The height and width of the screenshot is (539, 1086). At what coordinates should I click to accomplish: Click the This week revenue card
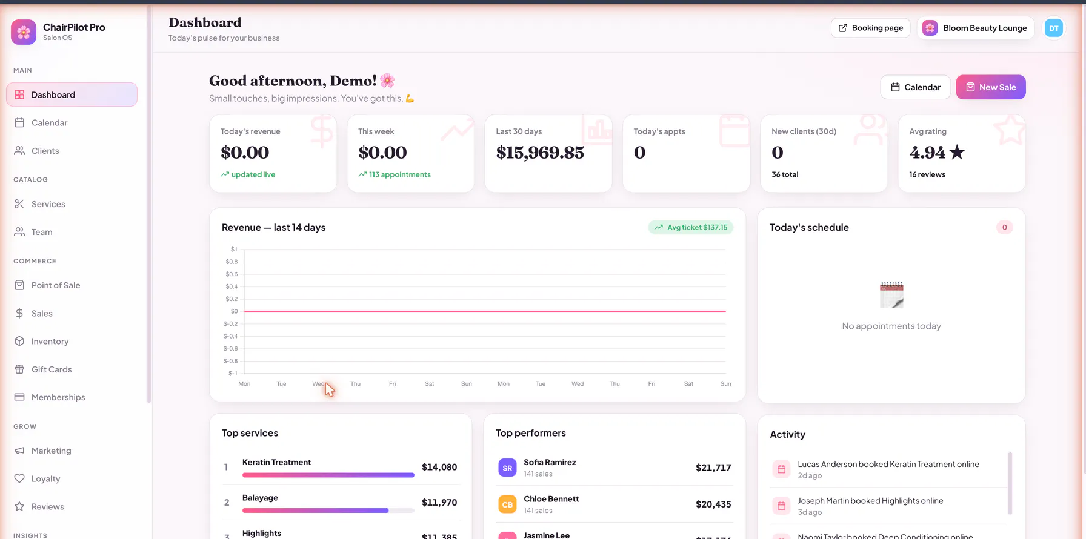(x=410, y=153)
